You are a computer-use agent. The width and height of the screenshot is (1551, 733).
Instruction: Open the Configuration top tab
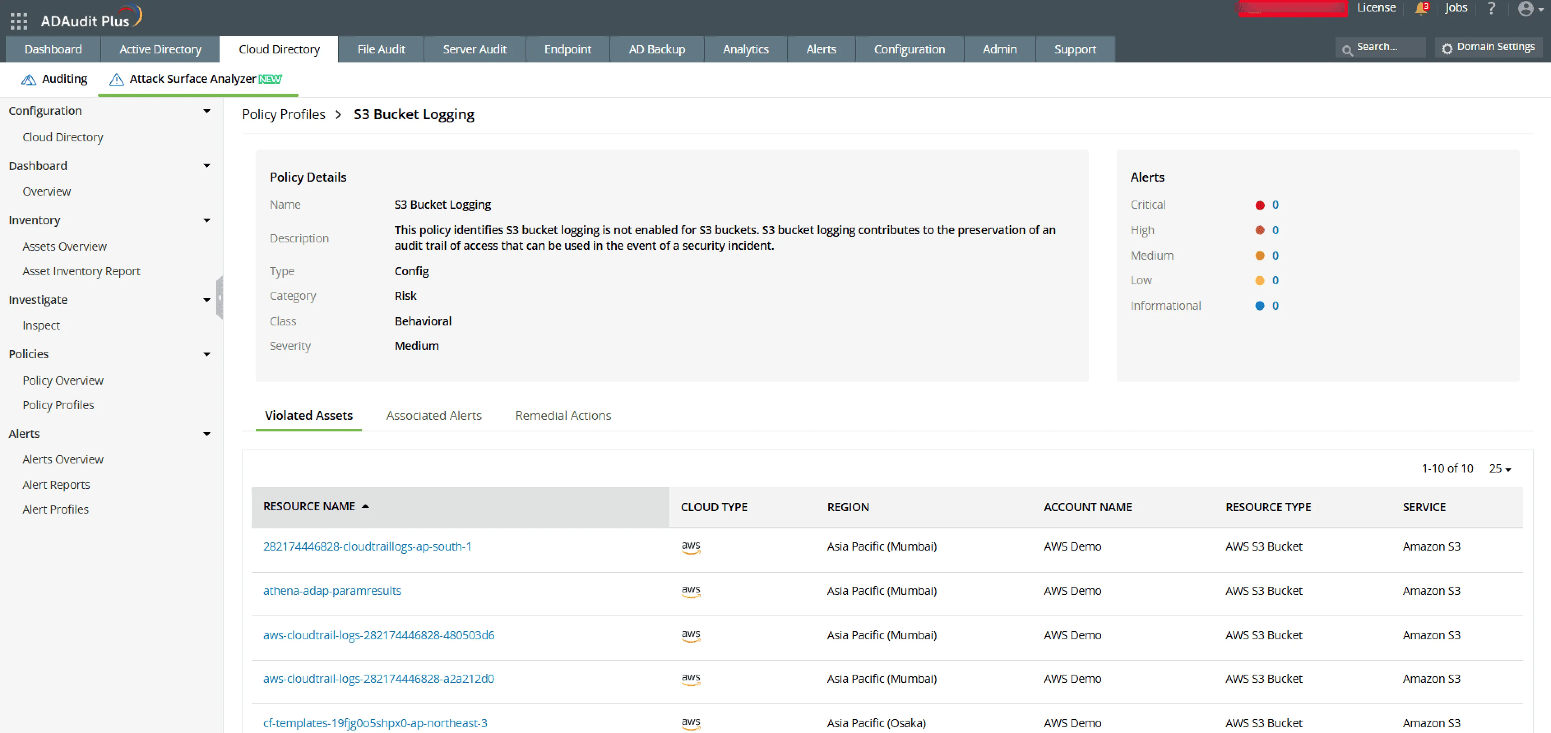pos(909,49)
